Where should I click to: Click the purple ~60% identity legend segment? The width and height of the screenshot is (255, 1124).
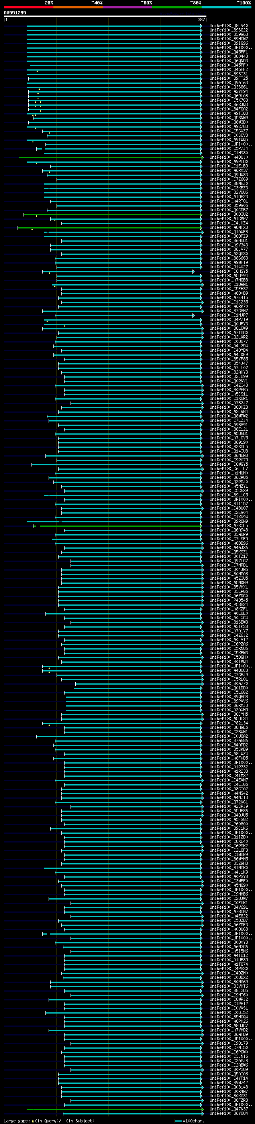point(127,7)
